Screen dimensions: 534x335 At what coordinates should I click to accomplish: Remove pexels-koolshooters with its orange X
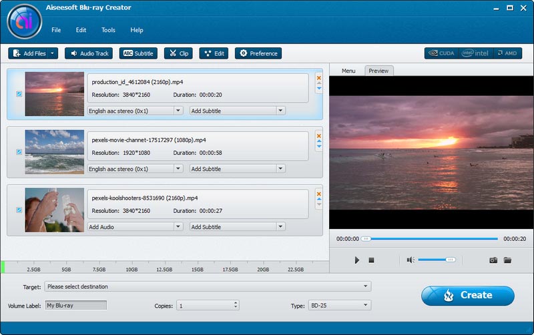pos(319,194)
